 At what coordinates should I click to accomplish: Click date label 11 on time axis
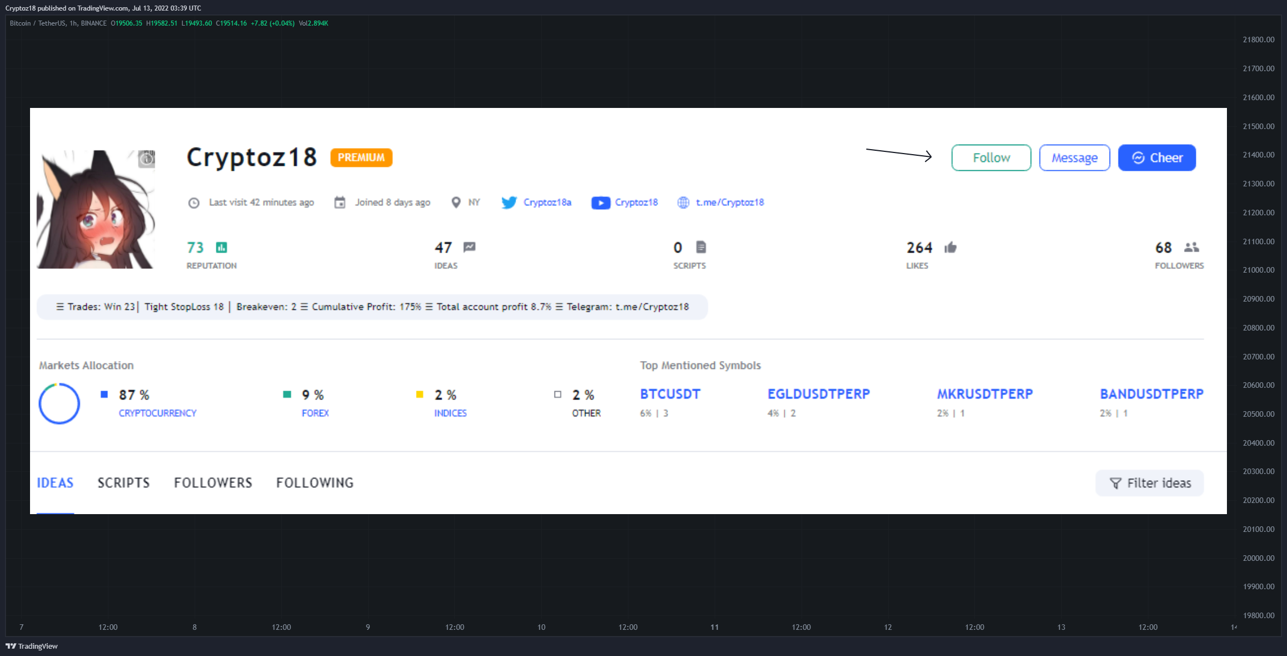(715, 627)
